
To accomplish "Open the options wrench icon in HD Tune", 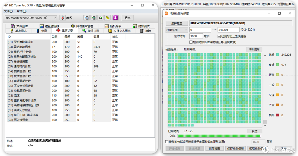I will pyautogui.click(x=108, y=18).
